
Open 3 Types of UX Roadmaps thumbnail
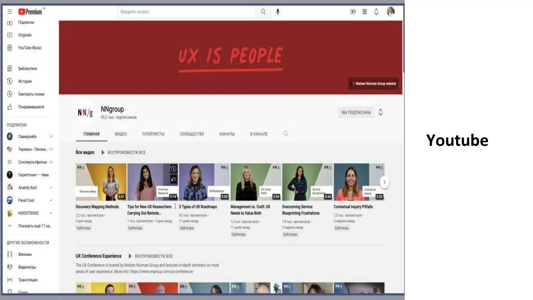point(204,182)
